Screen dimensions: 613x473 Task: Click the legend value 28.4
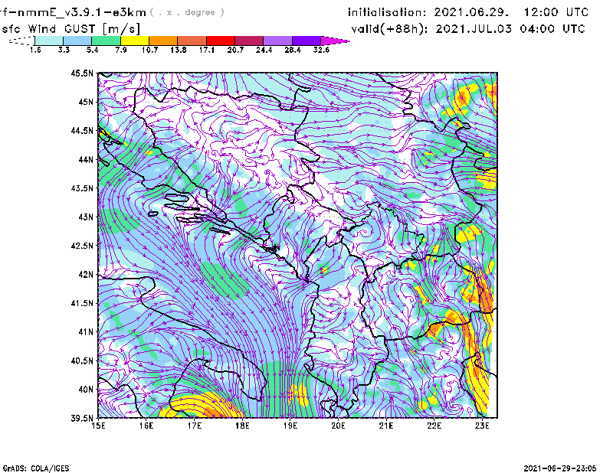tap(293, 50)
